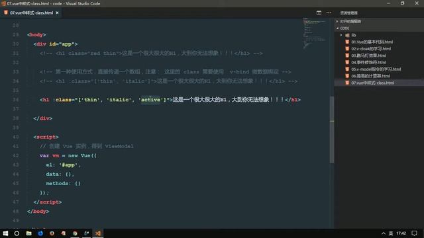This screenshot has width=424, height=238.
Task: Click the 'italic' string on line 36
Action: click(x=119, y=100)
